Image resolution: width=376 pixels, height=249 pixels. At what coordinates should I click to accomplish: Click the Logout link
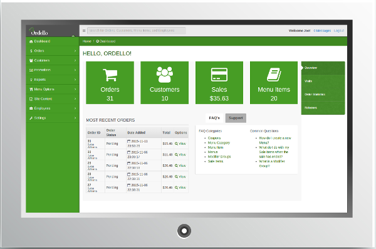pyautogui.click(x=339, y=31)
